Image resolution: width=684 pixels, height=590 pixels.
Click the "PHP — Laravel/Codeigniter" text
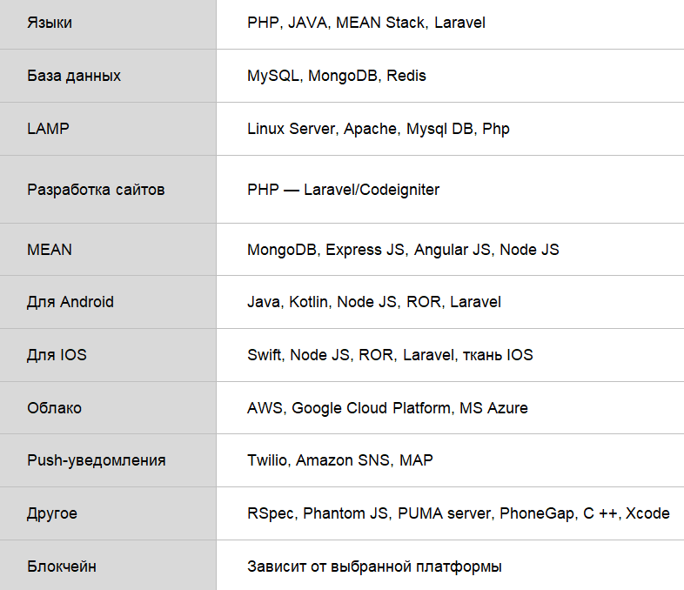[343, 189]
